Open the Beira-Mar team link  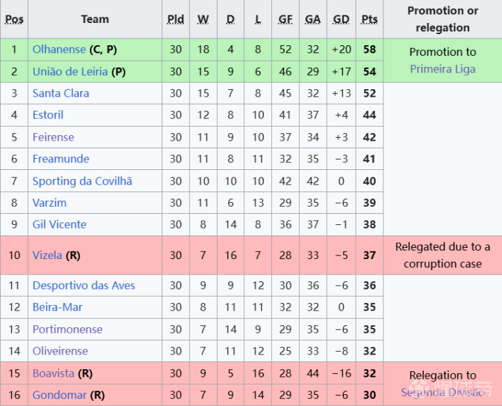pyautogui.click(x=57, y=307)
